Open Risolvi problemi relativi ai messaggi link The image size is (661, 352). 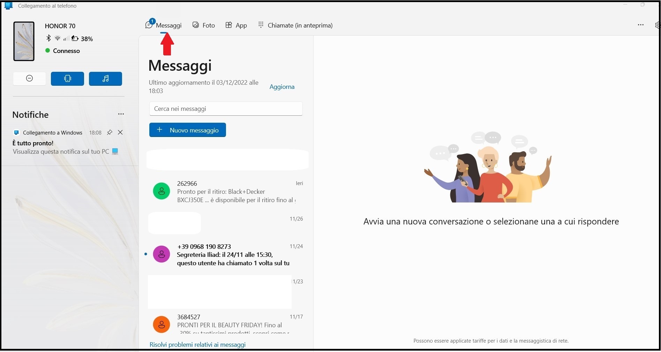click(197, 345)
